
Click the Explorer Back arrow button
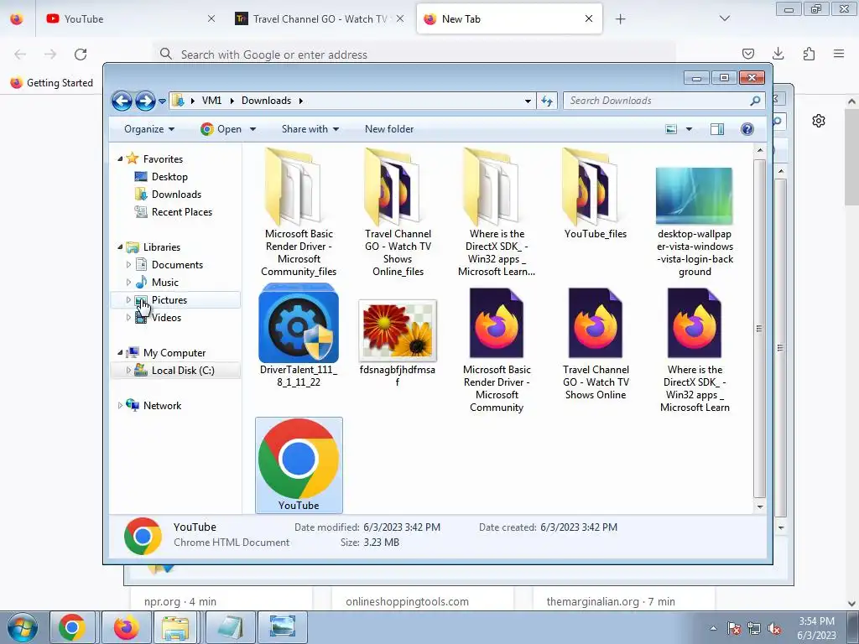pos(122,101)
